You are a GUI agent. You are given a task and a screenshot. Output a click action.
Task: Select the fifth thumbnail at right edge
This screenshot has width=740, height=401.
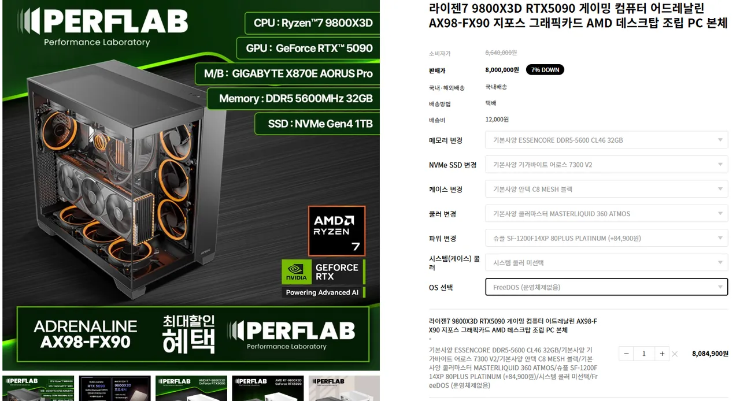pos(344,388)
